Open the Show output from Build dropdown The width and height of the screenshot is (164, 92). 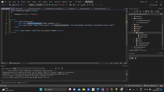[x=29, y=68]
